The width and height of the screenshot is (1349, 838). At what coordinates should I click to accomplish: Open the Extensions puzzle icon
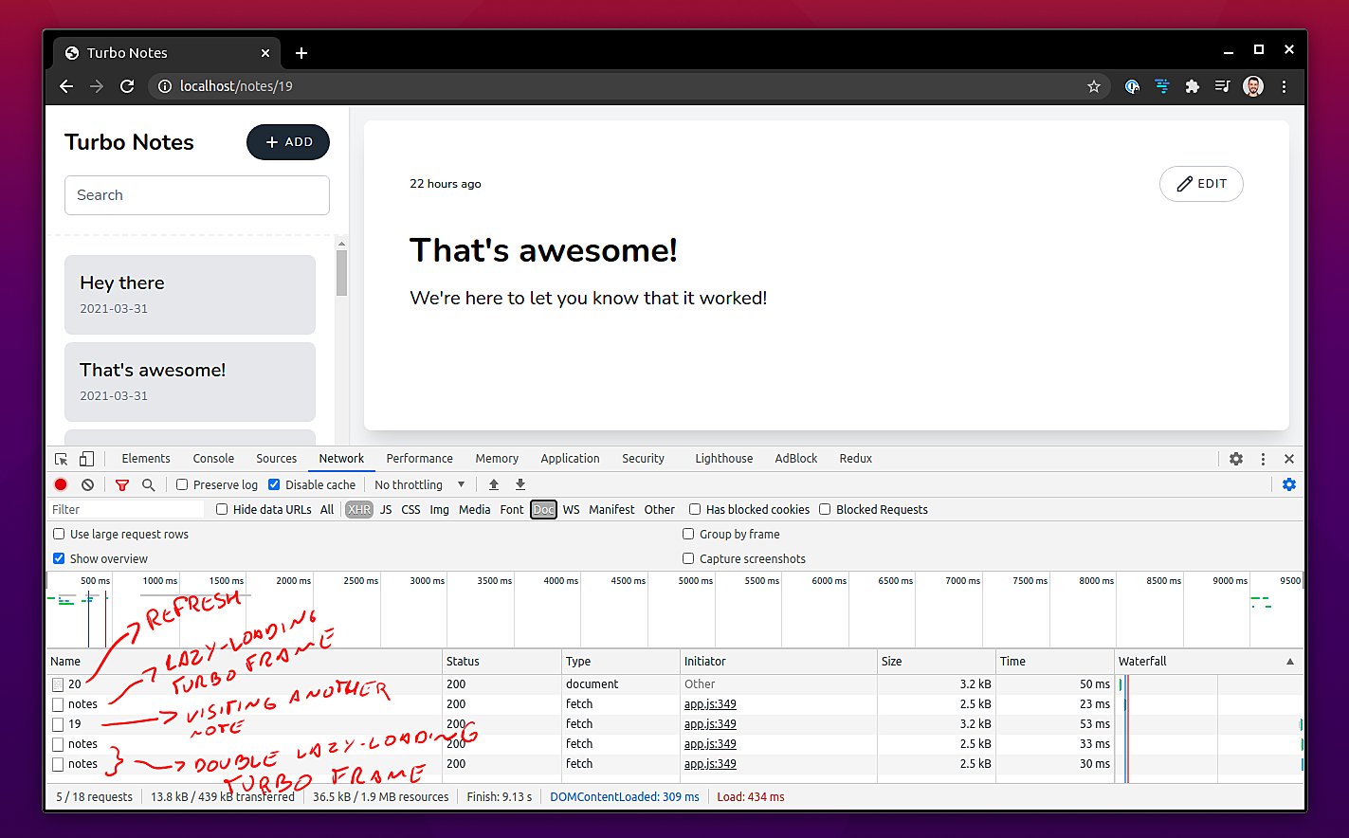(1193, 86)
